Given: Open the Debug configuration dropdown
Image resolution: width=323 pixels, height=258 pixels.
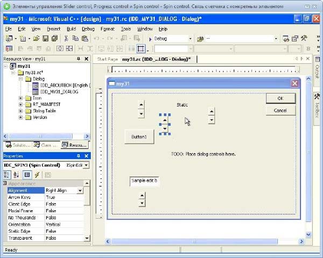Looking at the screenshot, I should (x=190, y=39).
